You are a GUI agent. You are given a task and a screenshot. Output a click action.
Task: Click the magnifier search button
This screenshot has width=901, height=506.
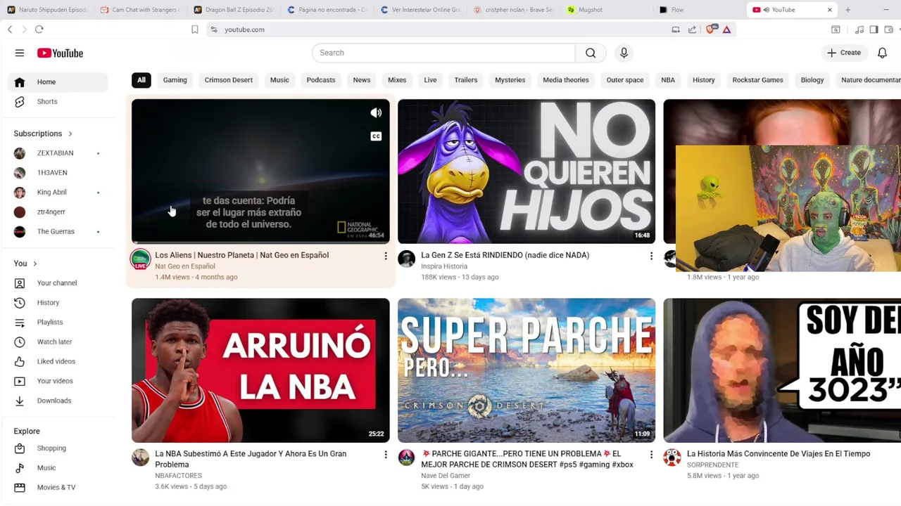[x=591, y=53]
